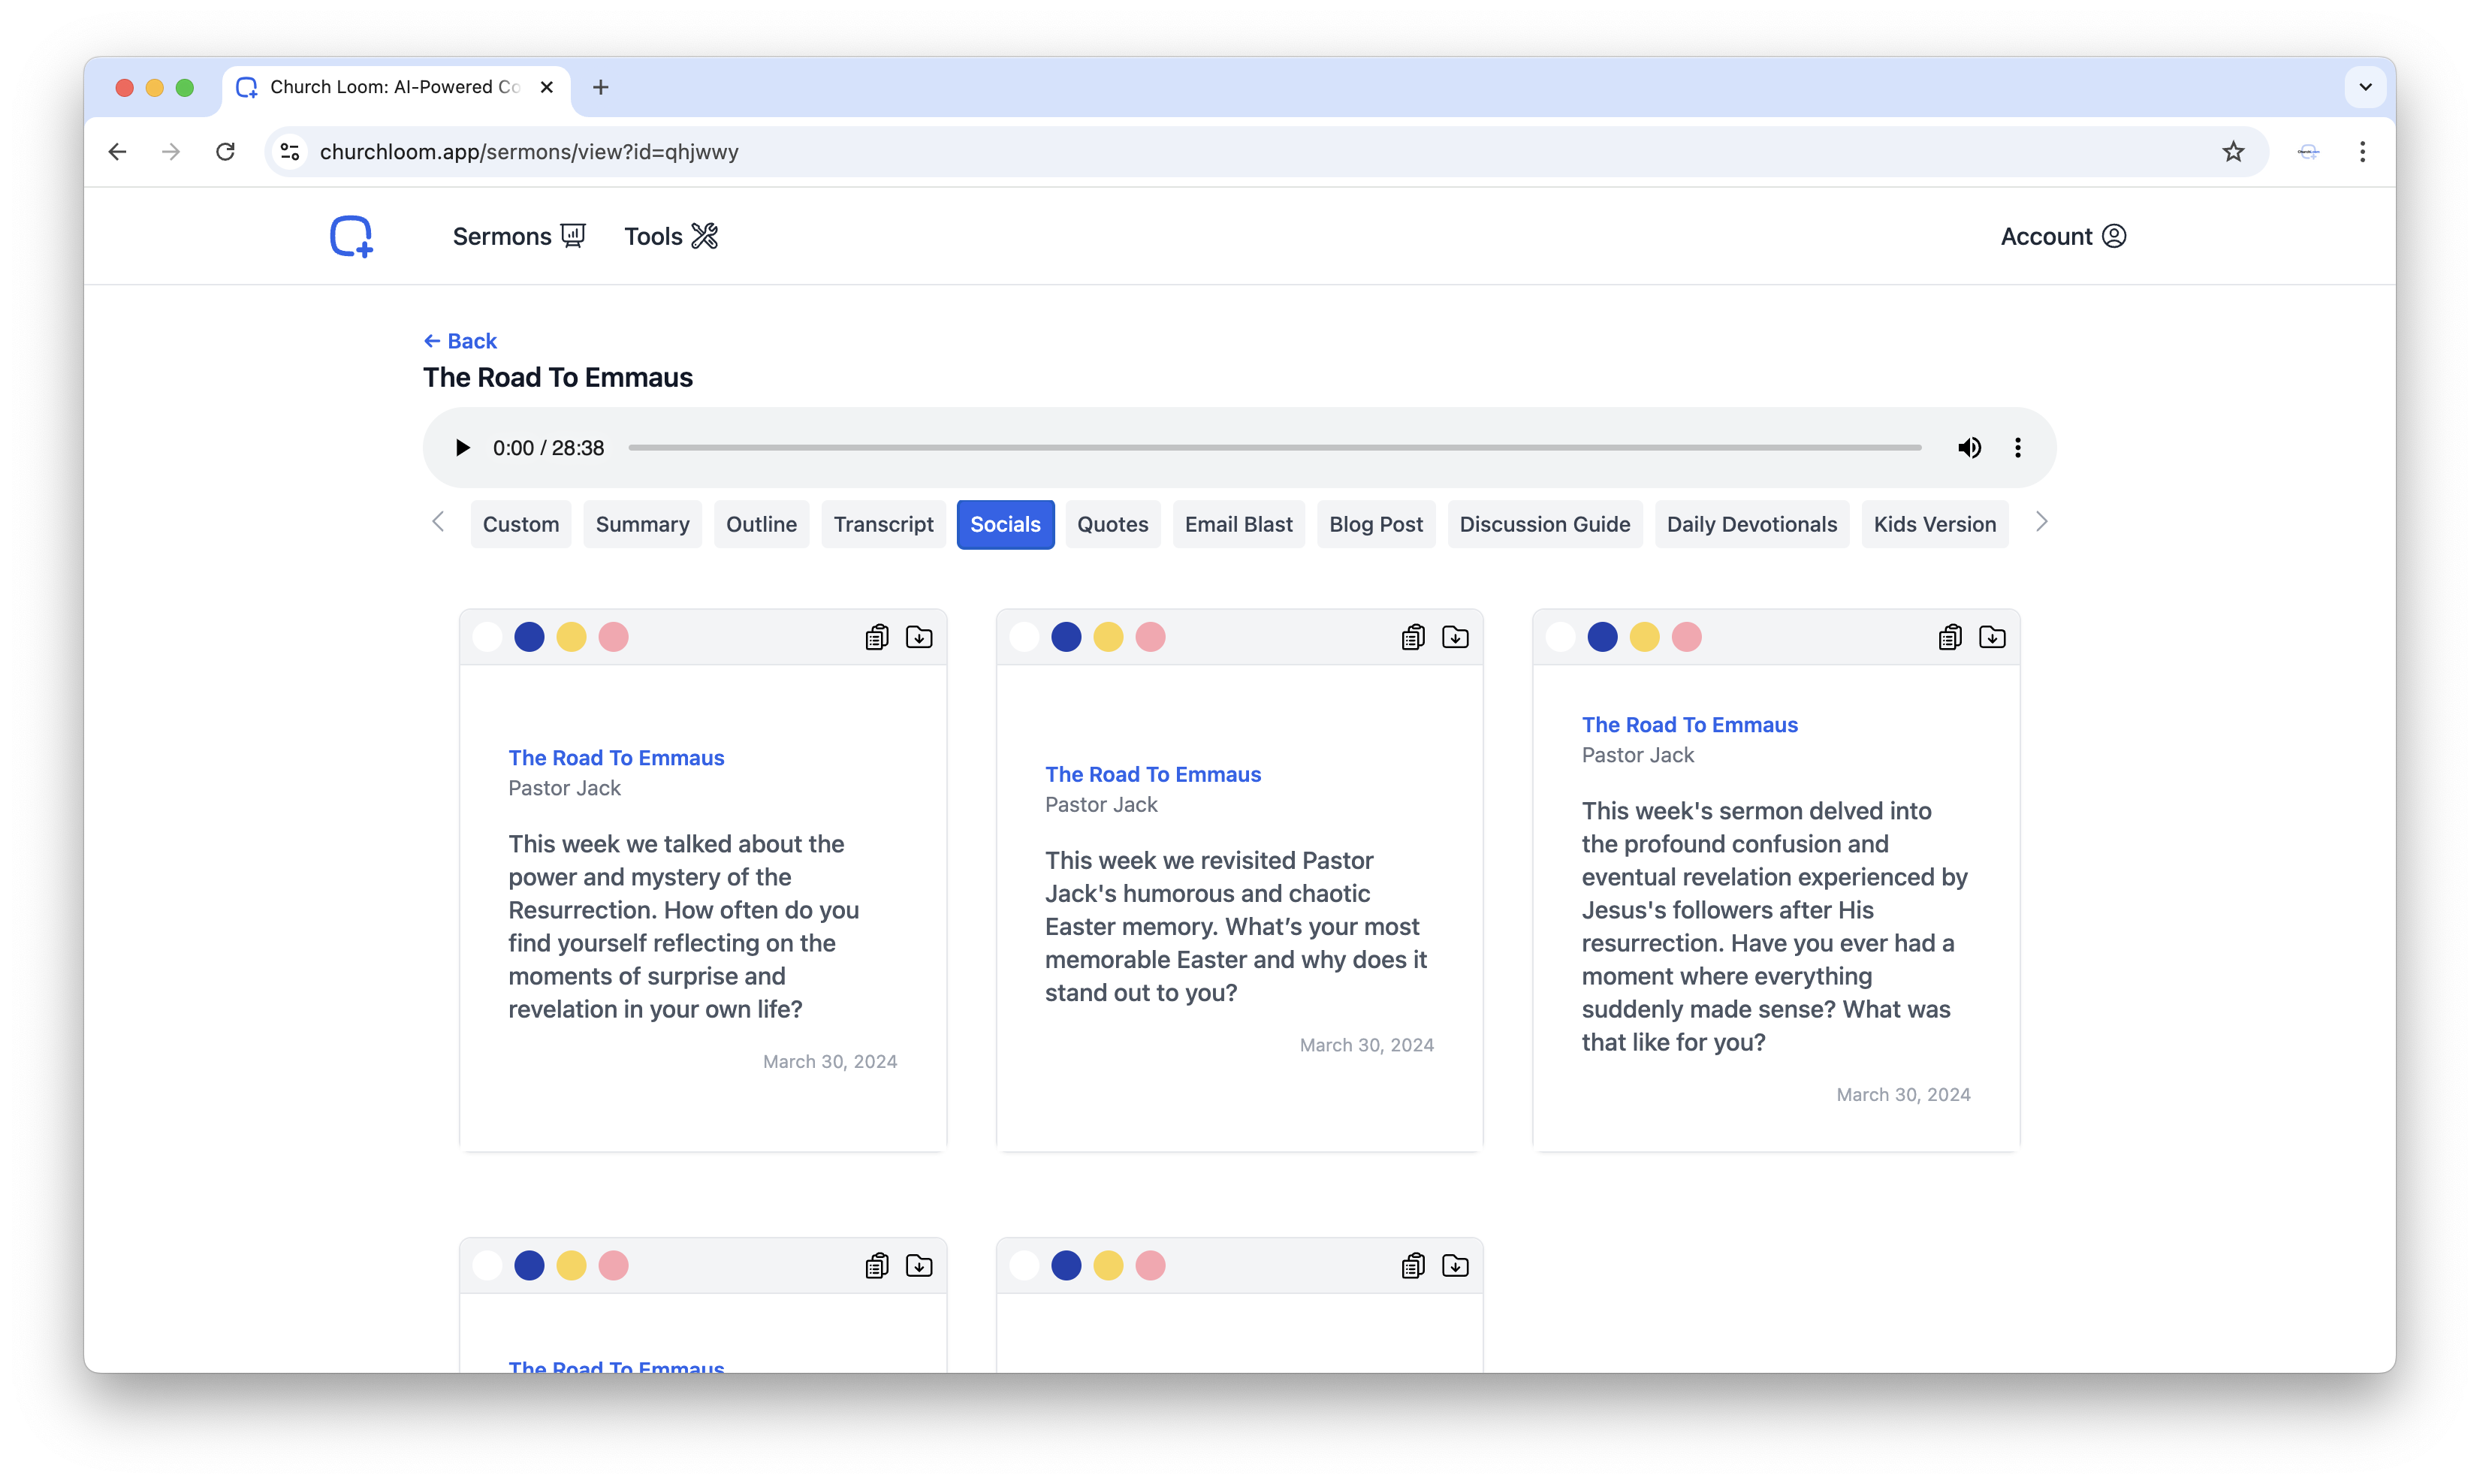Pick white swatch on Resurrection mystery card
The height and width of the screenshot is (1484, 2480).
487,637
